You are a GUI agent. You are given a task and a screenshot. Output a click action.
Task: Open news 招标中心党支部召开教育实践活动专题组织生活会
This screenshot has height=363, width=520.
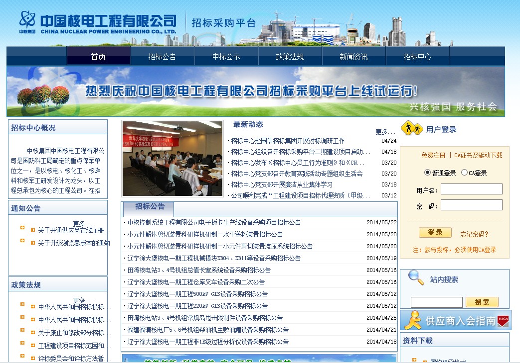pos(297,174)
